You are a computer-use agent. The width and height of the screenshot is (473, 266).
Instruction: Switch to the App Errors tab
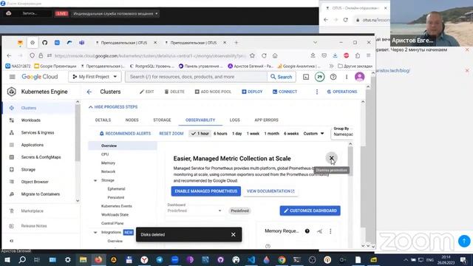click(x=266, y=120)
